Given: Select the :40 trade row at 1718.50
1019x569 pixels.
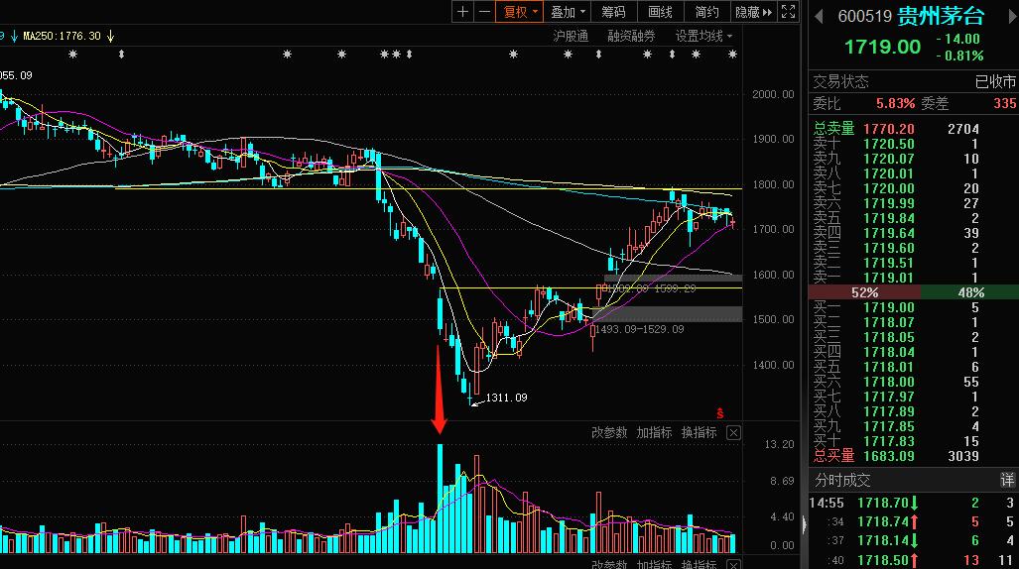Looking at the screenshot, I should 914,559.
